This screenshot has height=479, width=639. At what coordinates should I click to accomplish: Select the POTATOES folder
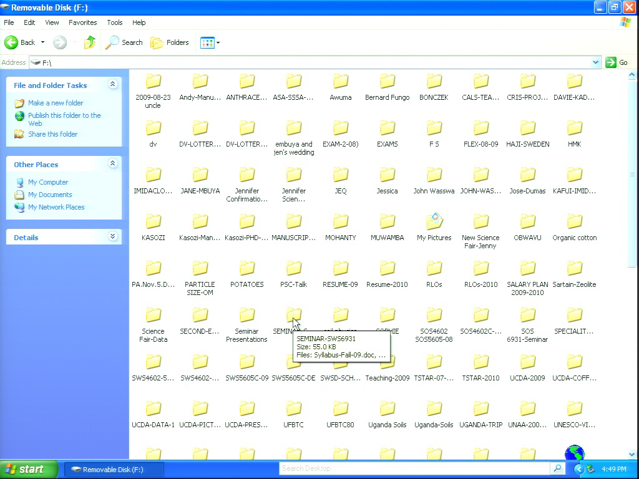point(247,274)
